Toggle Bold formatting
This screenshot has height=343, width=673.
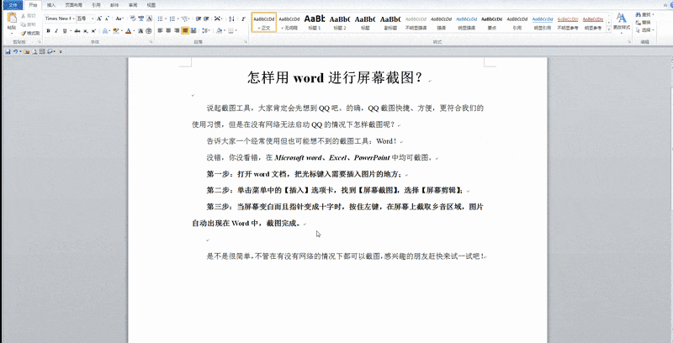point(48,31)
